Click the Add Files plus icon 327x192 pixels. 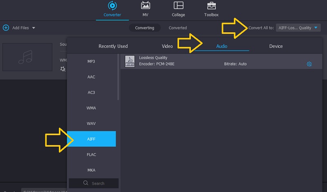pos(6,28)
